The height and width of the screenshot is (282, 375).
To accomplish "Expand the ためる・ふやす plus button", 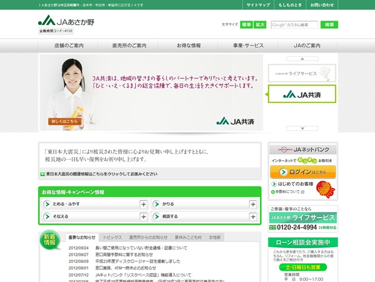I will click(144, 204).
